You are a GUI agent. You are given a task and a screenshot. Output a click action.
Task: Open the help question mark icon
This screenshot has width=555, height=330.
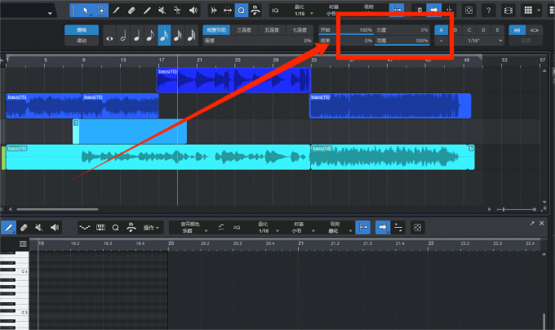[488, 11]
